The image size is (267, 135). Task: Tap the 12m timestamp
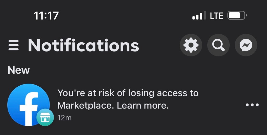pos(64,118)
